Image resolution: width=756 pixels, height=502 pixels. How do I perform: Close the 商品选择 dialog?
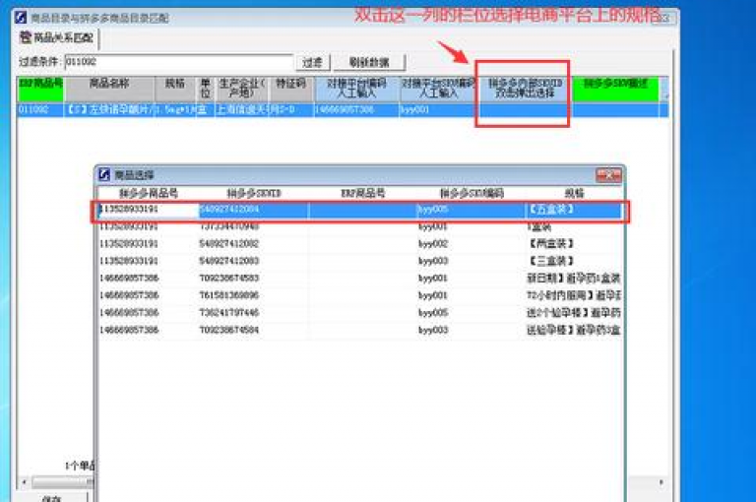tap(608, 174)
